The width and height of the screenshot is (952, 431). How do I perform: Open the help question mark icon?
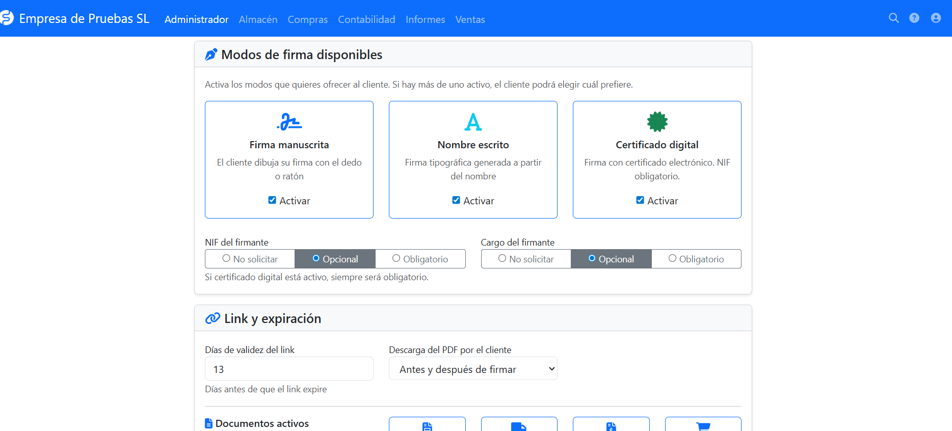[x=914, y=18]
